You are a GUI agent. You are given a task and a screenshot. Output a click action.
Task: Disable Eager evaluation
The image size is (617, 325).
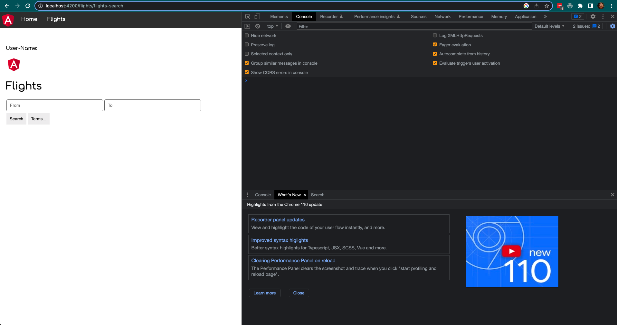(435, 45)
